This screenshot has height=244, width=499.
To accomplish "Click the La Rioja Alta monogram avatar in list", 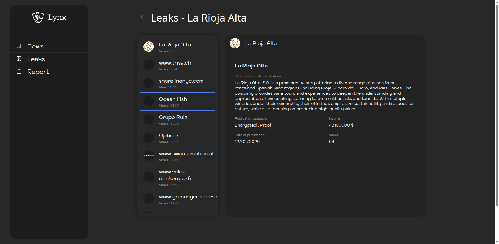I will pyautogui.click(x=148, y=47).
